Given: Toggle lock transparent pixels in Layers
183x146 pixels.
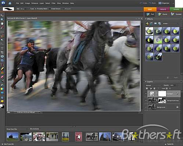Looking at the screenshot, I should click(x=167, y=89).
